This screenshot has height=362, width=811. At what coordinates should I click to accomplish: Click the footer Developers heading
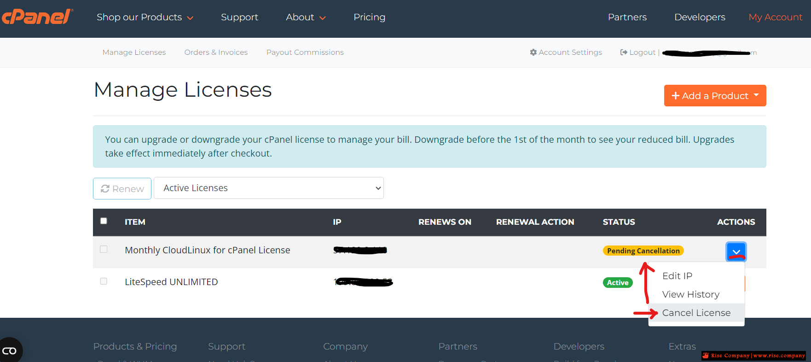pyautogui.click(x=579, y=346)
